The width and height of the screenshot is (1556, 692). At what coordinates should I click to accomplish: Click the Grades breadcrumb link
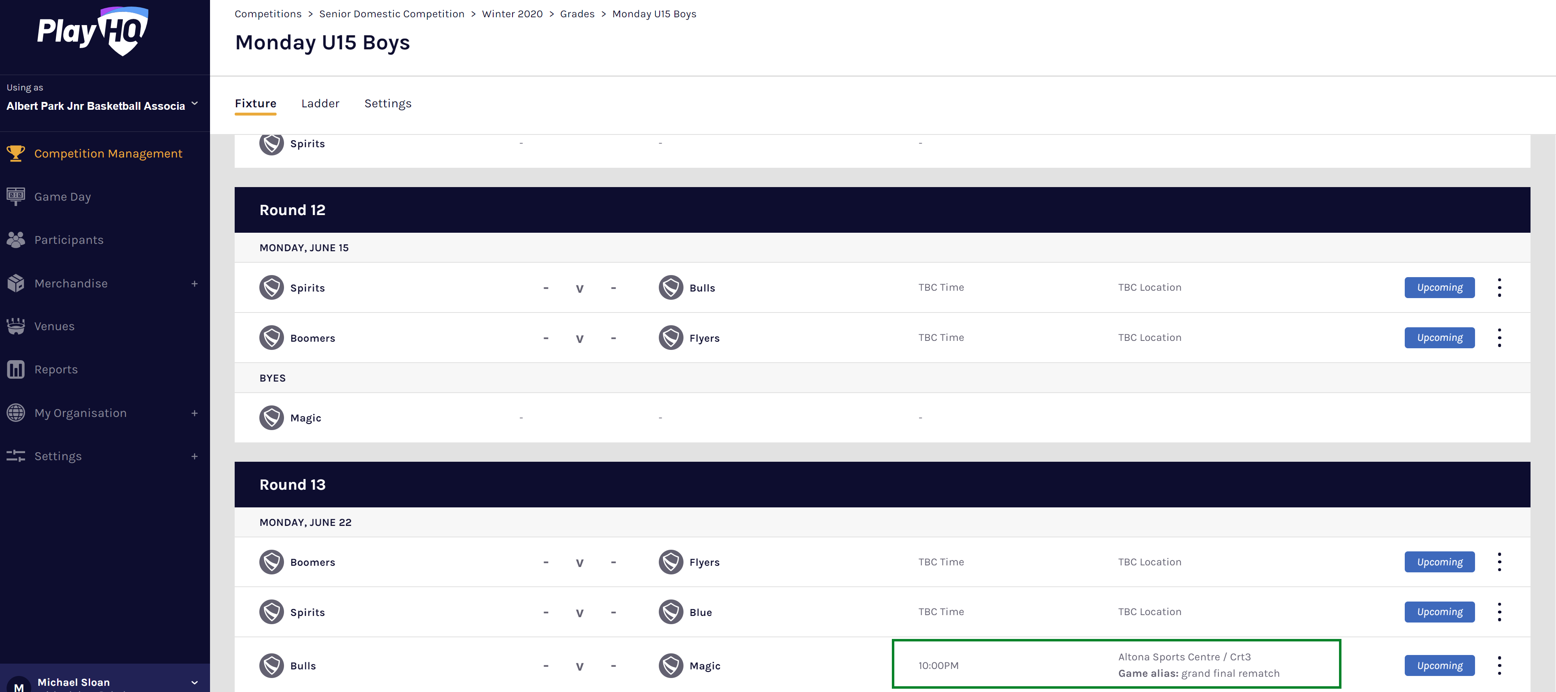(577, 14)
